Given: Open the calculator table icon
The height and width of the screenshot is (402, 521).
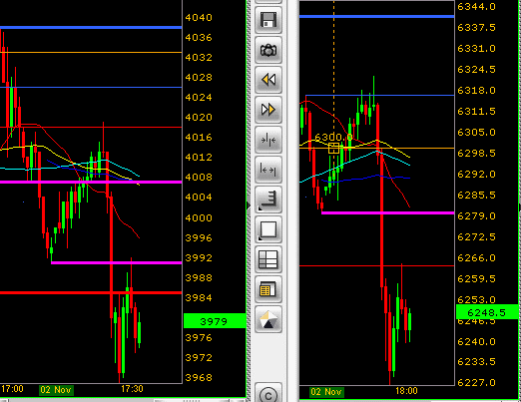Looking at the screenshot, I should tap(268, 289).
